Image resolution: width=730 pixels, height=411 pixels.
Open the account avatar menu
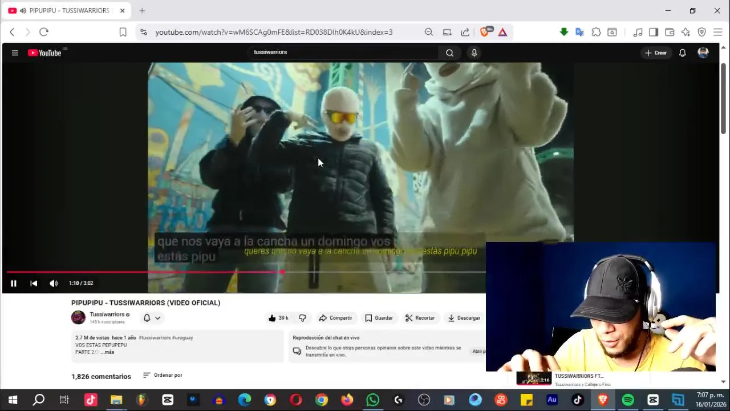[703, 53]
